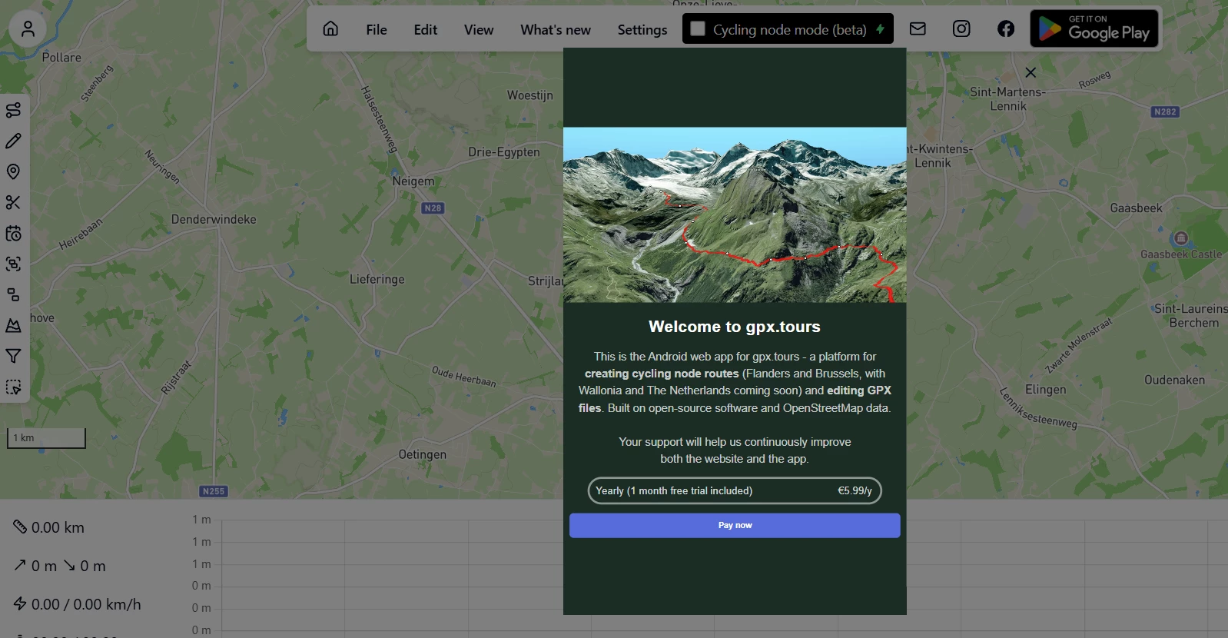
Task: Open the Facebook page icon
Action: (x=1006, y=29)
